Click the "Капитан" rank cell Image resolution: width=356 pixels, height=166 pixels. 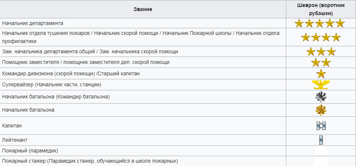click(12, 126)
